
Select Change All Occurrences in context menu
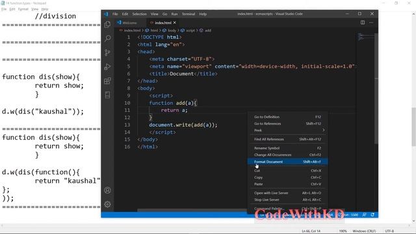point(287,155)
